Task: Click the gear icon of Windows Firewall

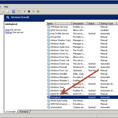Action: [x=49, y=67]
